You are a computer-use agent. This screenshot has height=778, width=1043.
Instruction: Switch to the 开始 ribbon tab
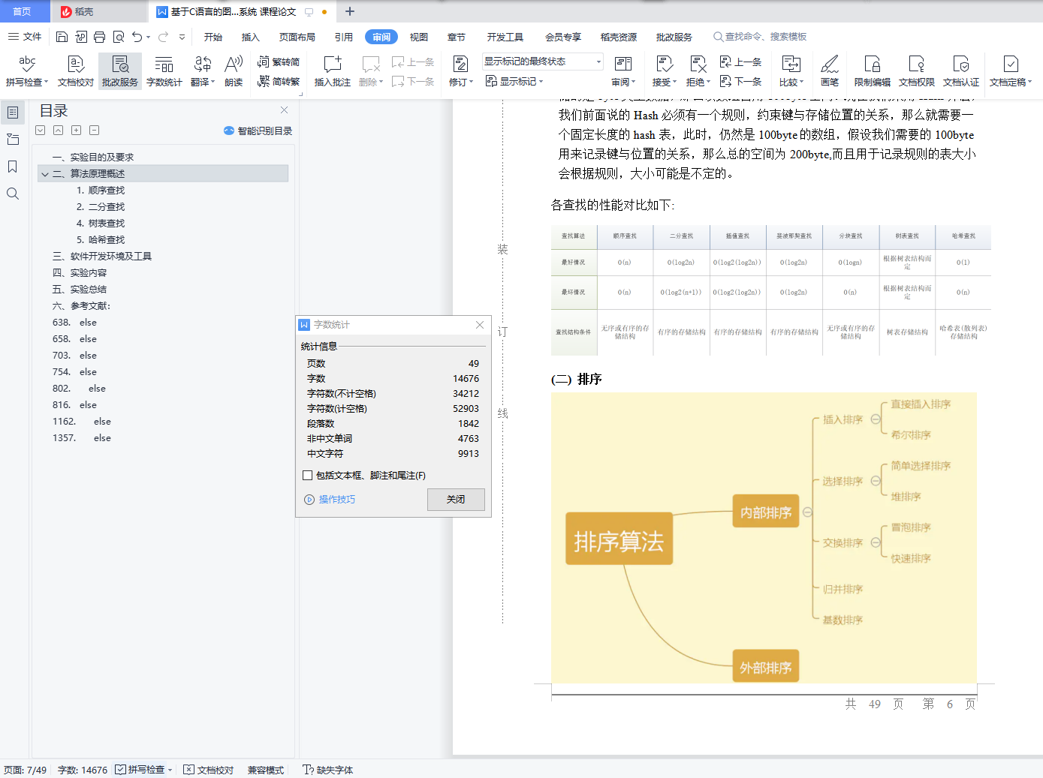pyautogui.click(x=213, y=37)
